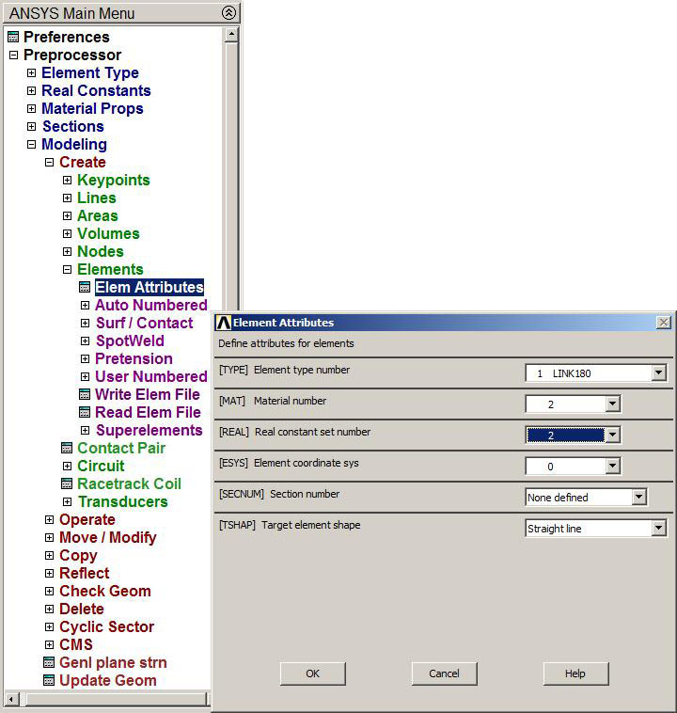Click the Read Elem File icon

85,413
